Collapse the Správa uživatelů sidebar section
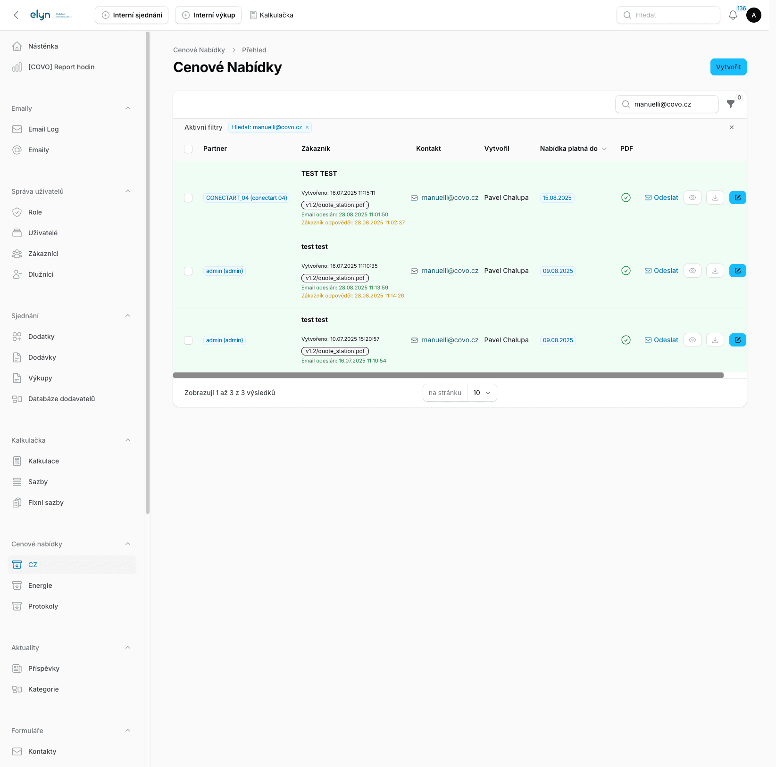The image size is (776, 767). (x=128, y=191)
